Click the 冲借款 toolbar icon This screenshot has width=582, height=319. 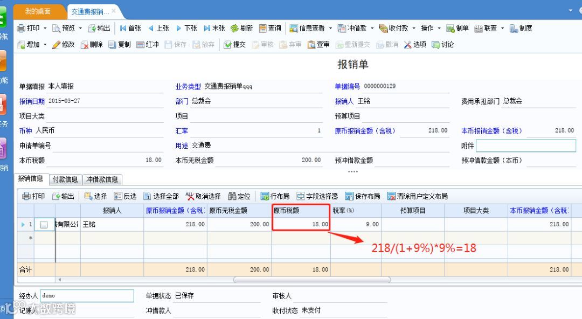(342, 28)
